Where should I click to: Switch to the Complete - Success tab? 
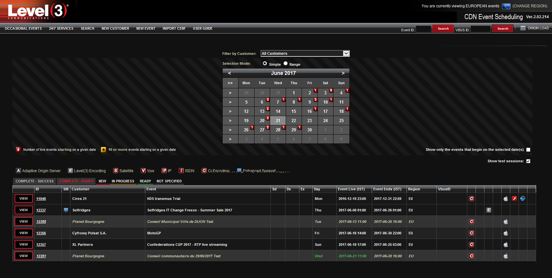[x=35, y=181]
